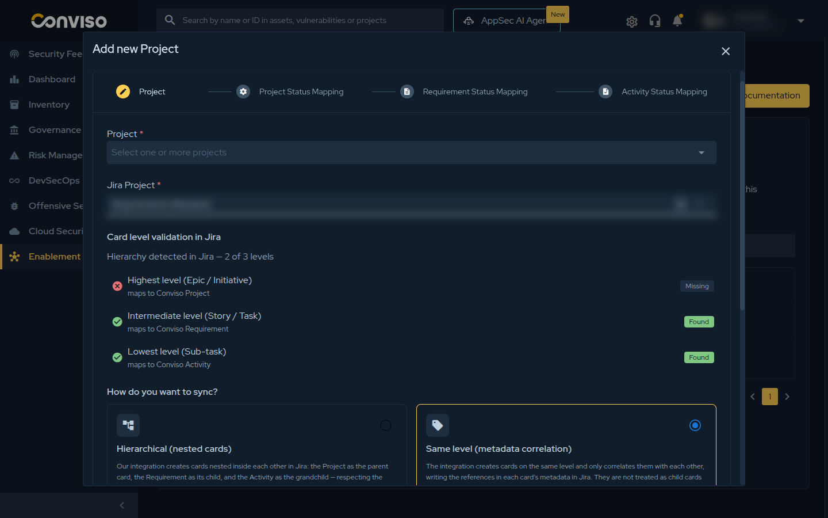This screenshot has width=828, height=518.
Task: Select page 1 in pagination
Action: pyautogui.click(x=770, y=397)
